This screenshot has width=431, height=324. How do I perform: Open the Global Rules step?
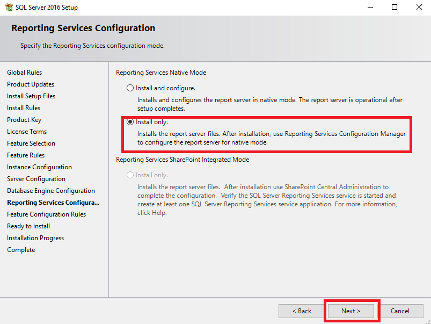point(25,73)
